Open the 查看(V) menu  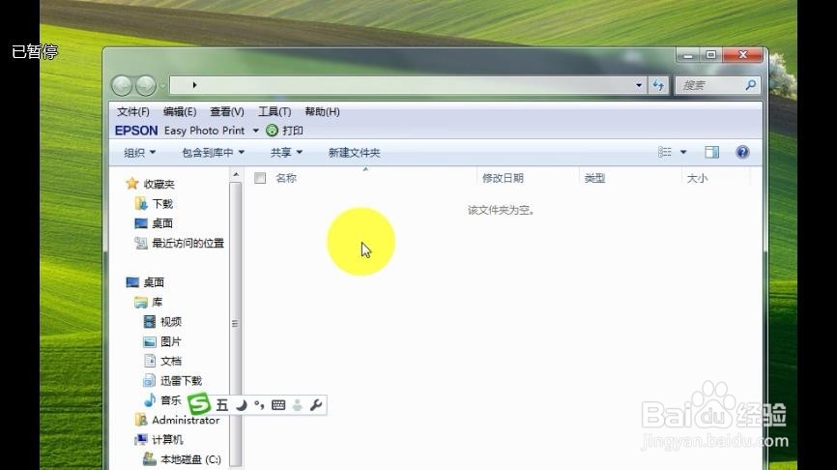[x=227, y=111]
